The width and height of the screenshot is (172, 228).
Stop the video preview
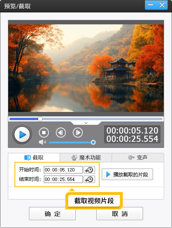[x=44, y=133]
